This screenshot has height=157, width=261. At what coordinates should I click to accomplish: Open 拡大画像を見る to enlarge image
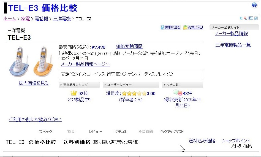[34, 83]
